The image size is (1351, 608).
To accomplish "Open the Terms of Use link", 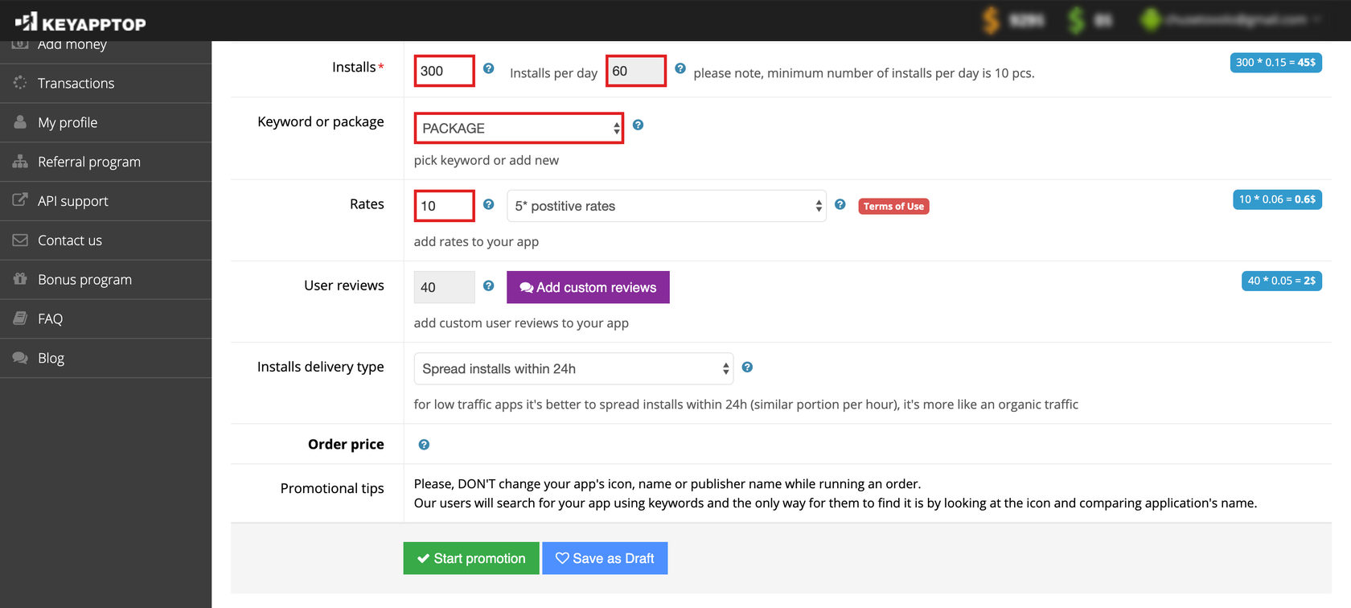I will click(893, 207).
